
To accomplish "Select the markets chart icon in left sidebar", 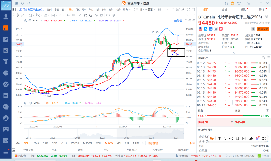I will (x=6, y=28).
